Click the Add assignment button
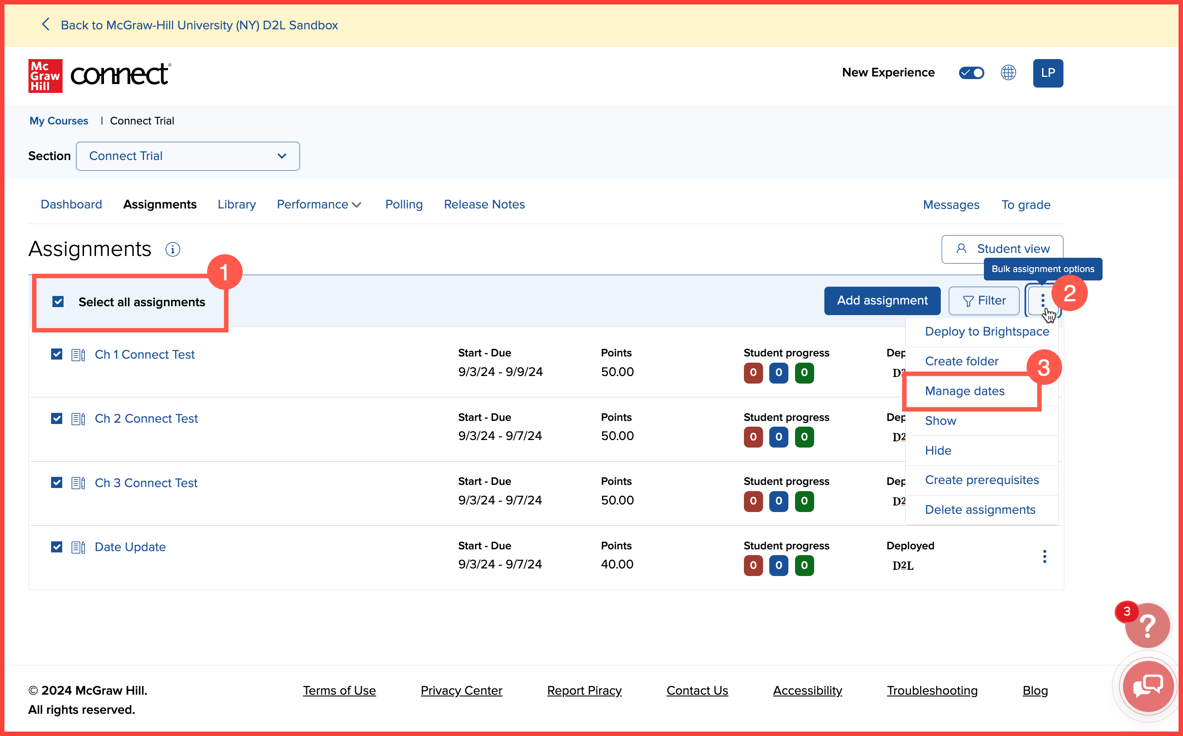Image resolution: width=1183 pixels, height=736 pixels. coord(882,300)
